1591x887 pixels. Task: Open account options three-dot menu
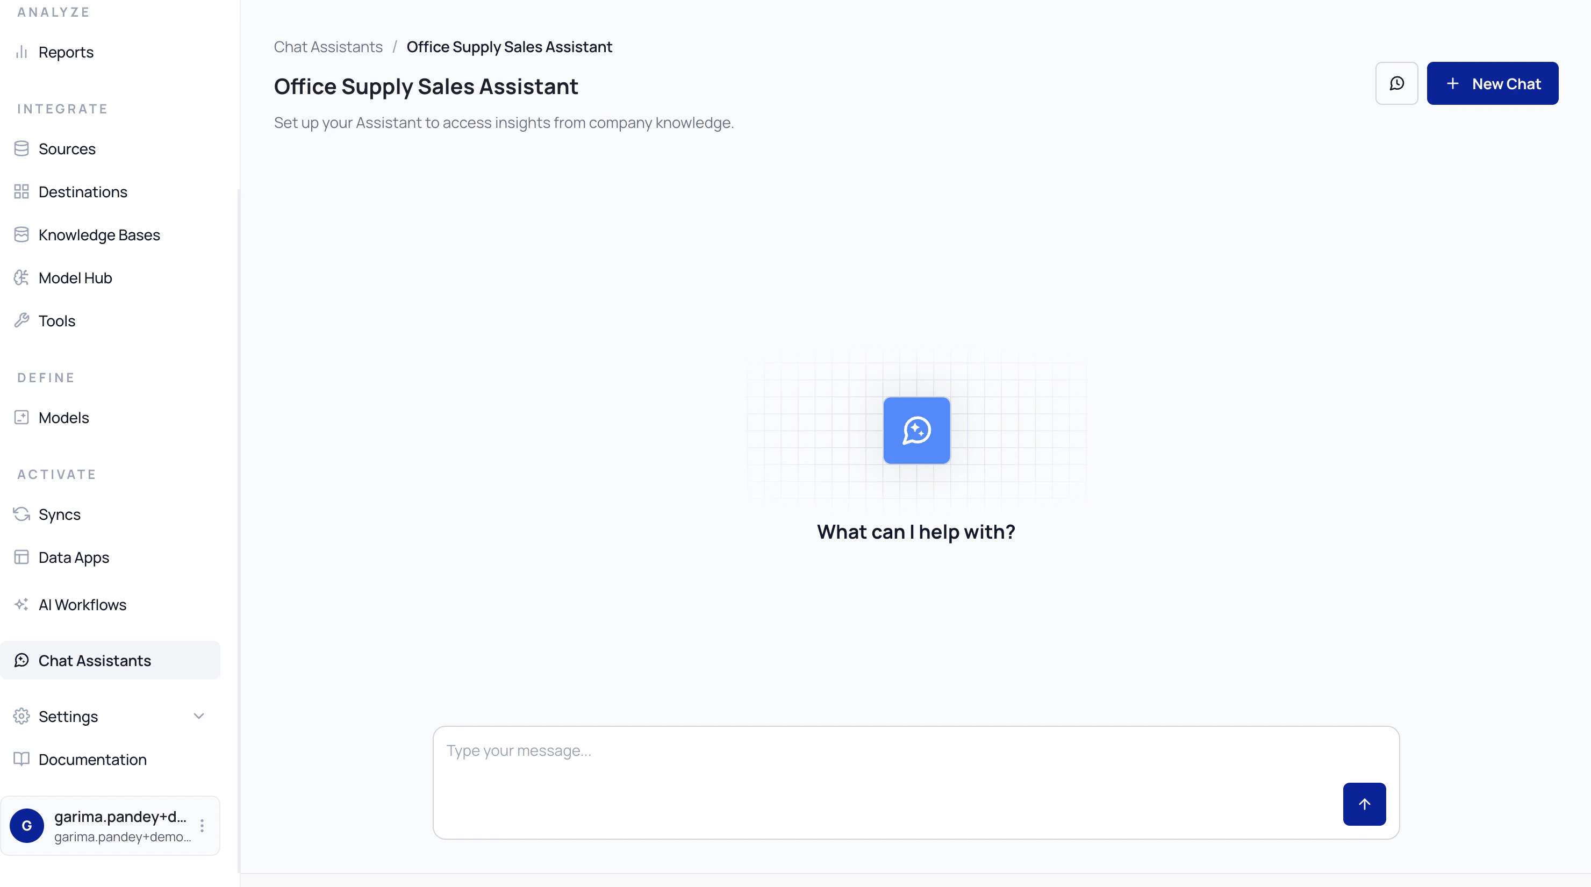[x=202, y=825]
